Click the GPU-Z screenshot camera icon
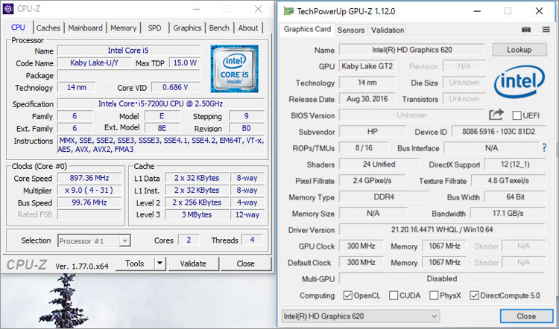 (x=526, y=30)
